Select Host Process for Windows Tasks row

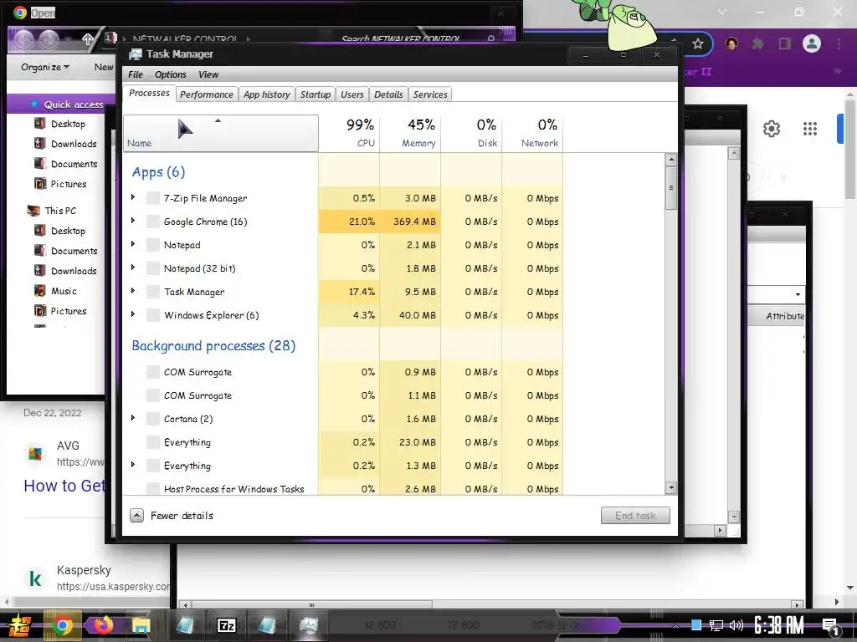click(x=343, y=488)
